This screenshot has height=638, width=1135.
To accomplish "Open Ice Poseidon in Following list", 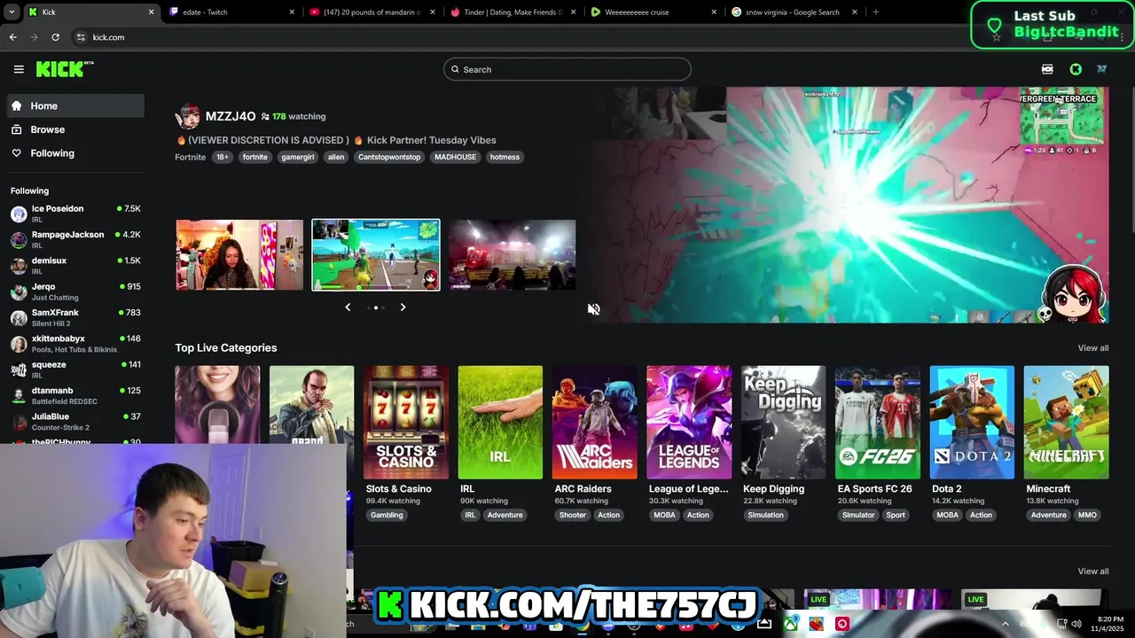I will (74, 214).
